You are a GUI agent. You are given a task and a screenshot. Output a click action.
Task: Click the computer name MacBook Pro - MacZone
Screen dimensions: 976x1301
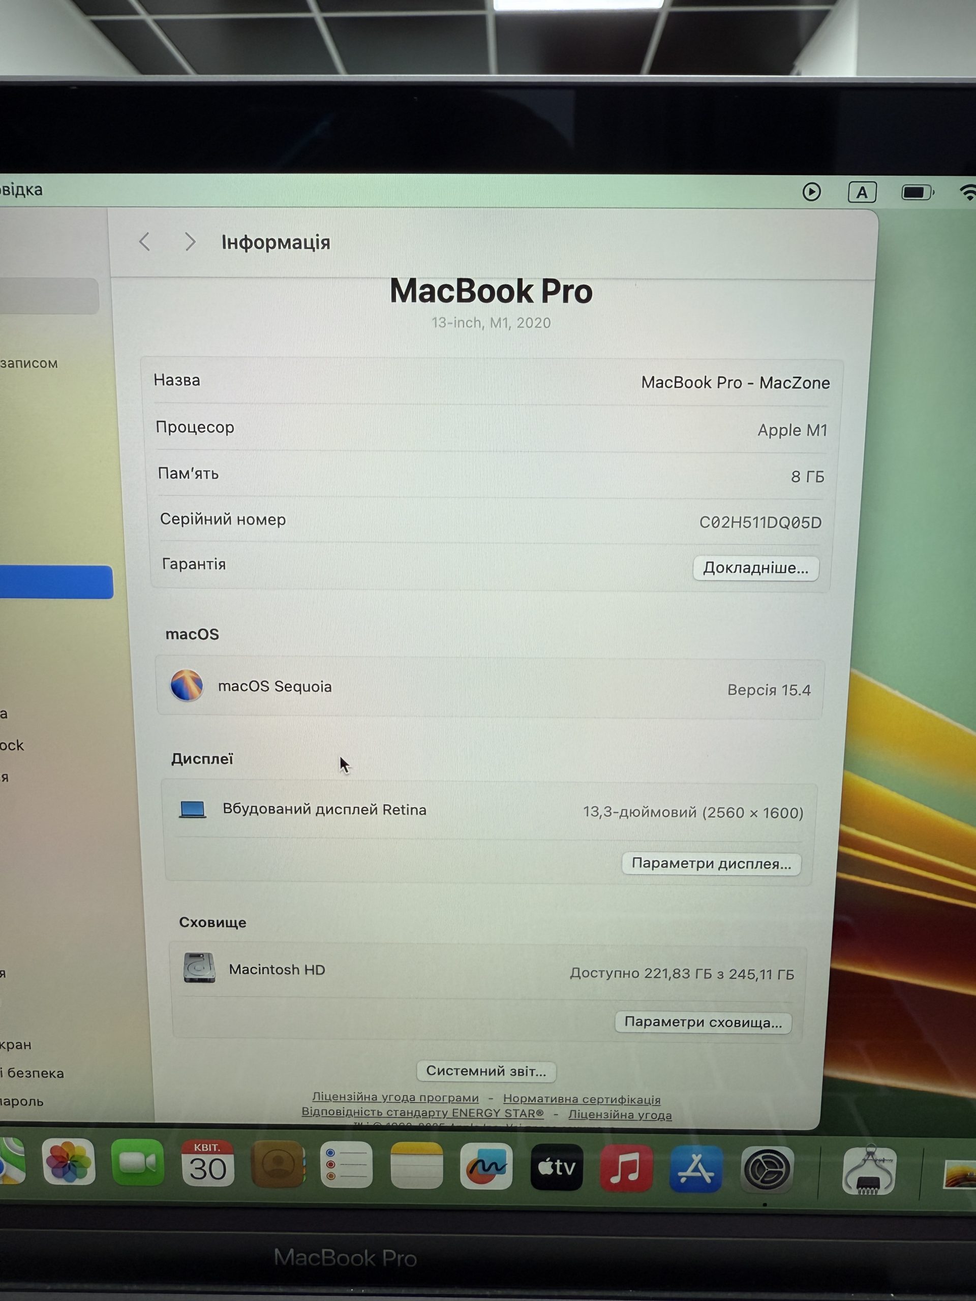[736, 383]
